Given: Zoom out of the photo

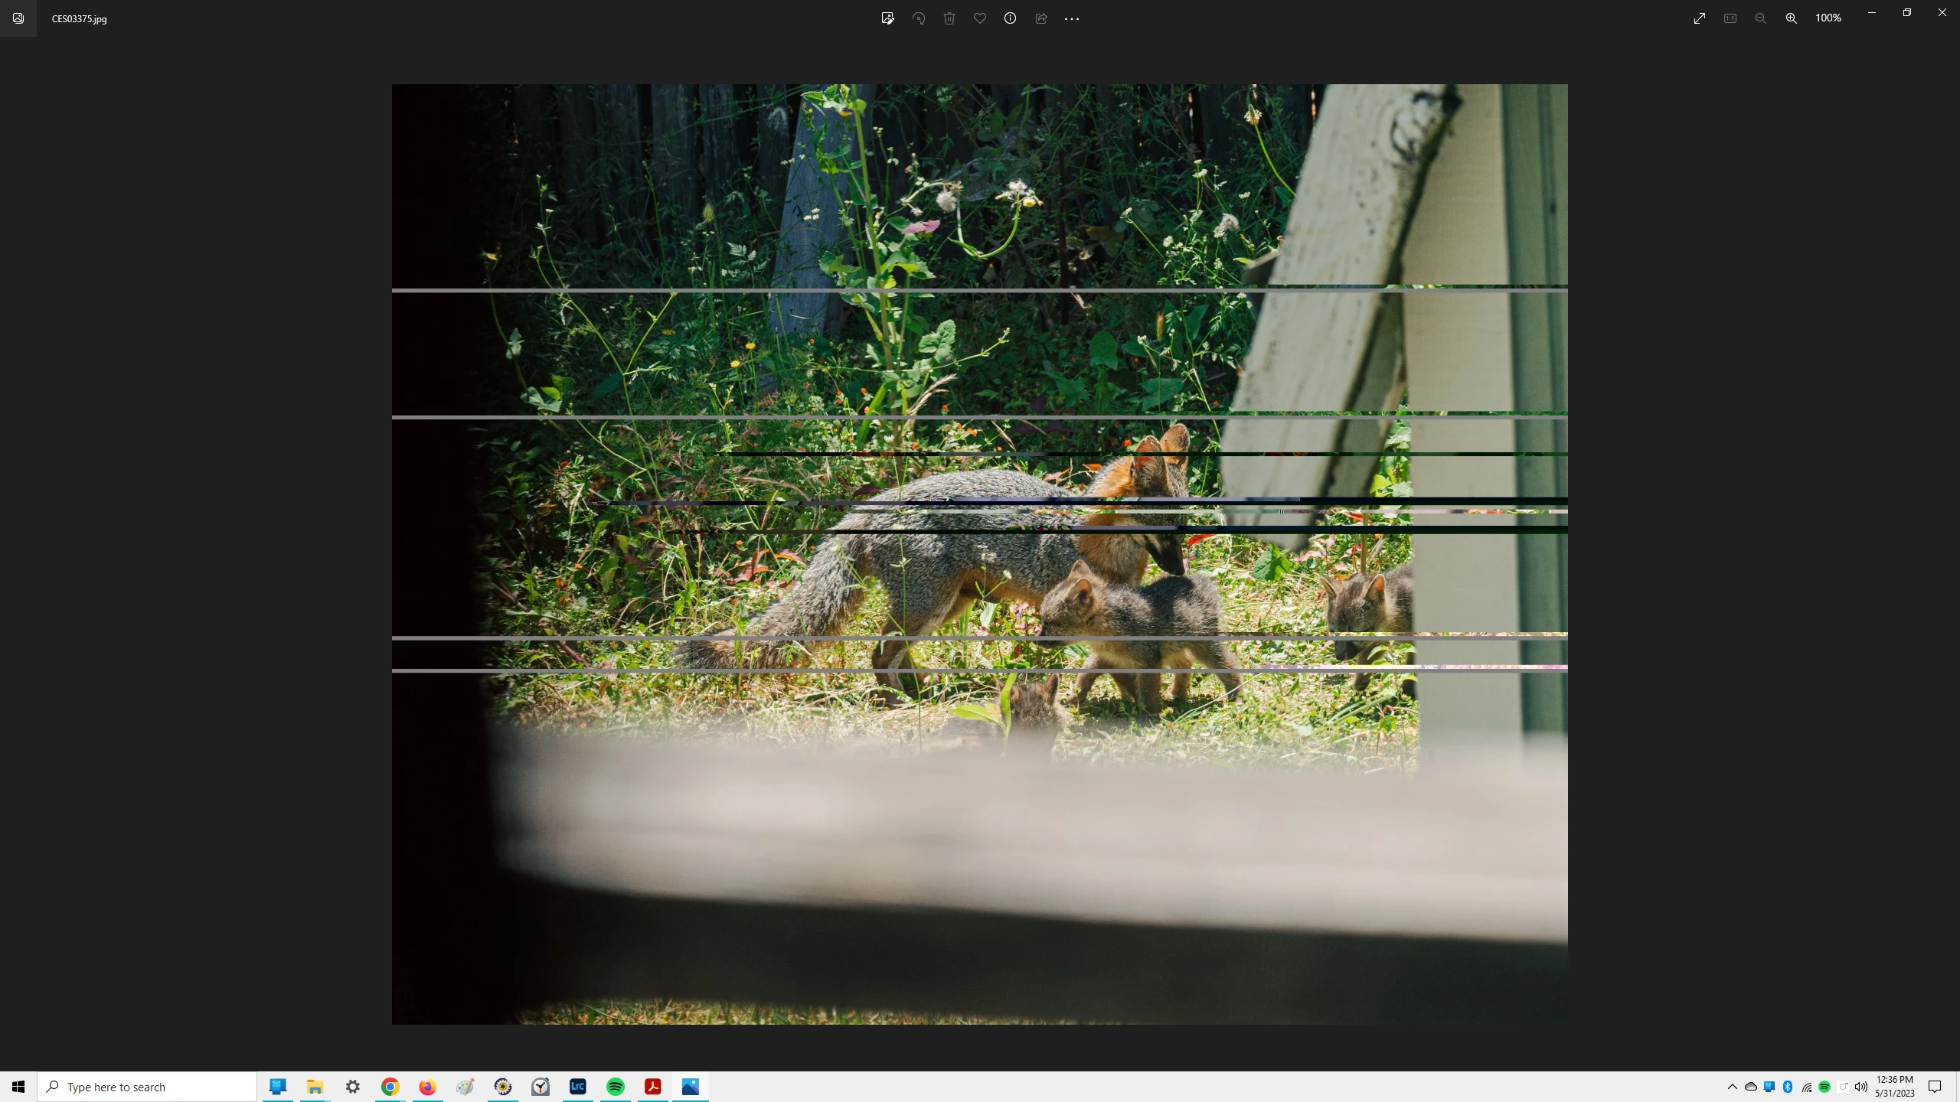Looking at the screenshot, I should point(1761,18).
